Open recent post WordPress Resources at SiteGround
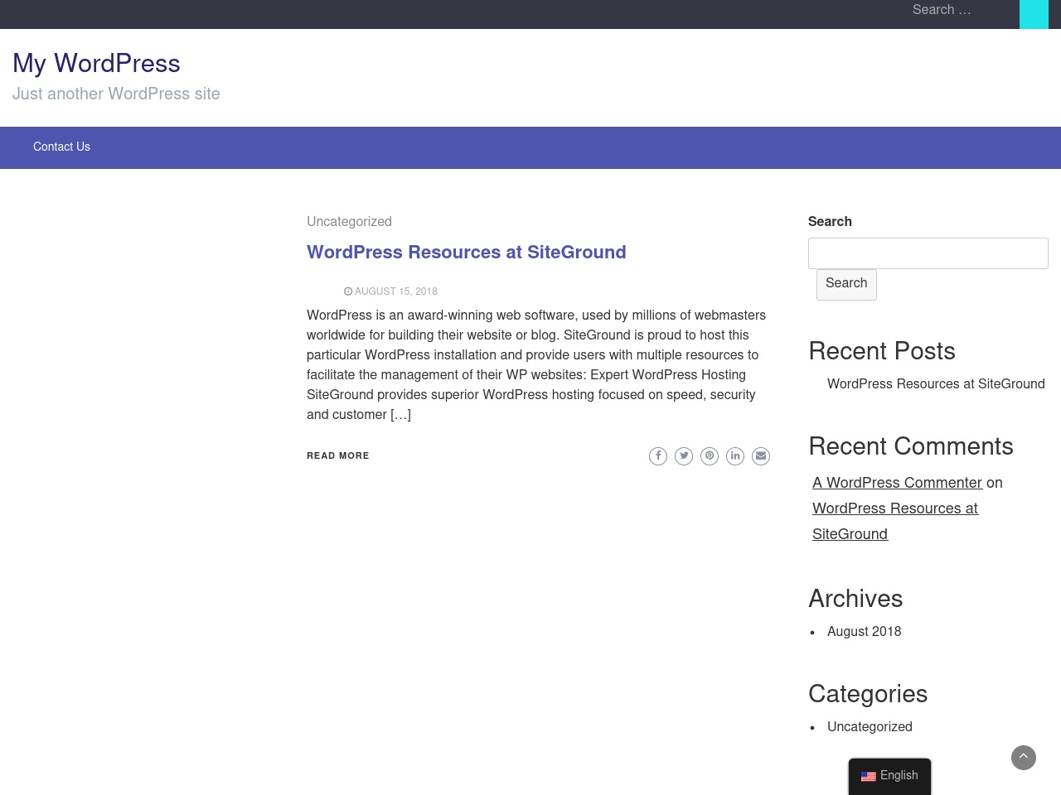This screenshot has height=795, width=1061. 936,384
